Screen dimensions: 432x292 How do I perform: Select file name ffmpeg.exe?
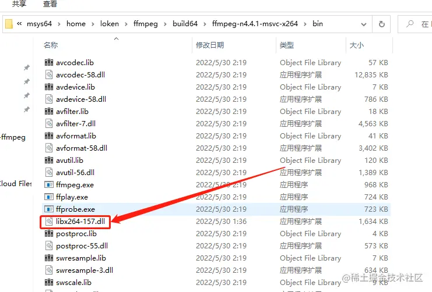click(x=75, y=185)
